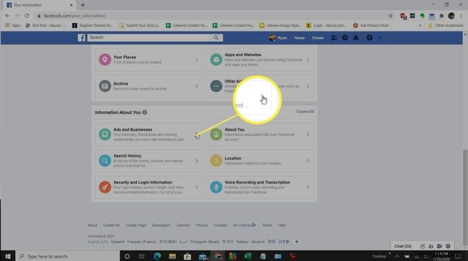Start new message from chat bar
The width and height of the screenshot is (468, 261).
pos(423,246)
